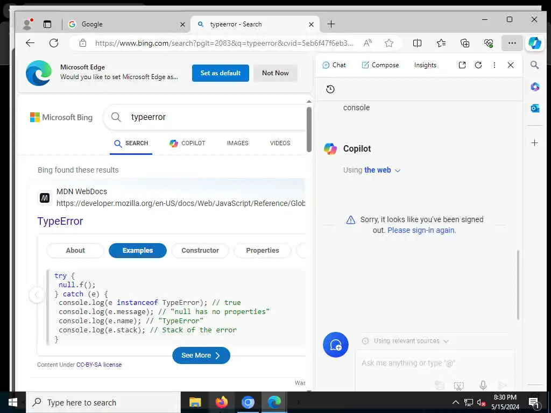Image resolution: width=551 pixels, height=413 pixels.
Task: Open the tab actions menu icon
Action: 47,24
